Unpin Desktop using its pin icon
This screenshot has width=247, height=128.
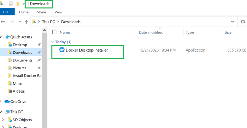click(39, 45)
